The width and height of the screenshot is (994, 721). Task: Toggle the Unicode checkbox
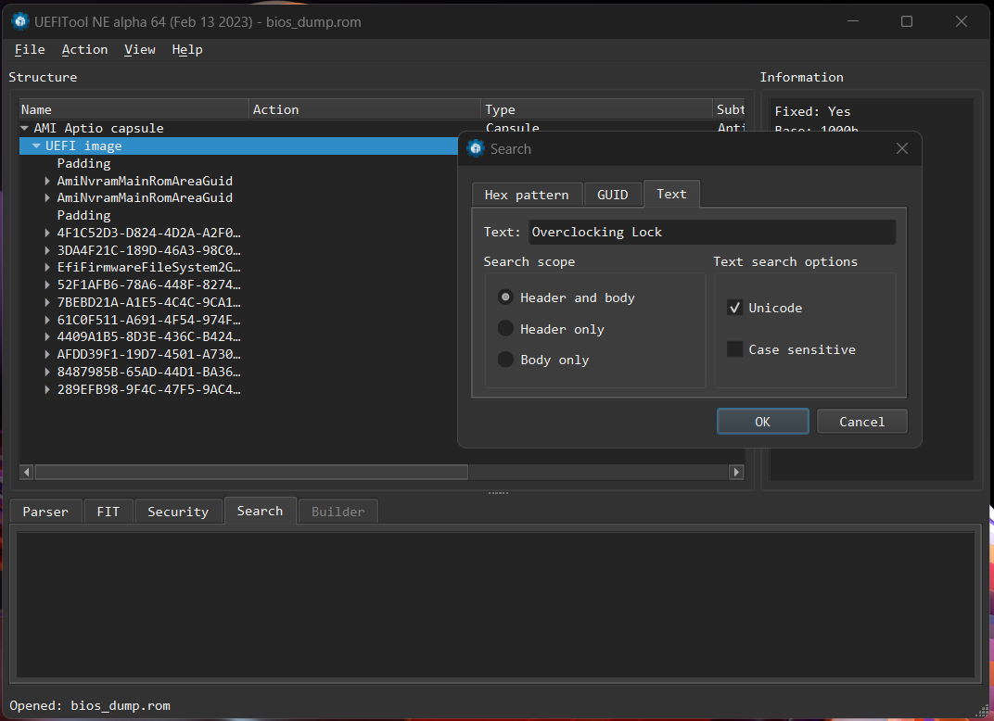pos(734,308)
